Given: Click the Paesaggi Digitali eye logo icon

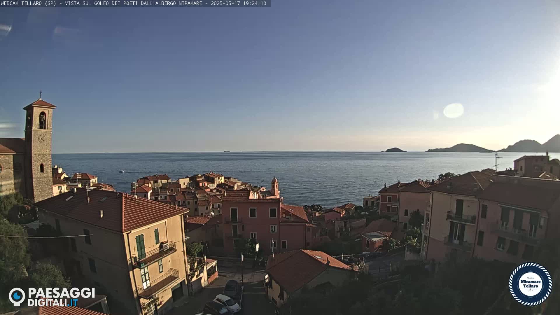Looking at the screenshot, I should point(17,297).
